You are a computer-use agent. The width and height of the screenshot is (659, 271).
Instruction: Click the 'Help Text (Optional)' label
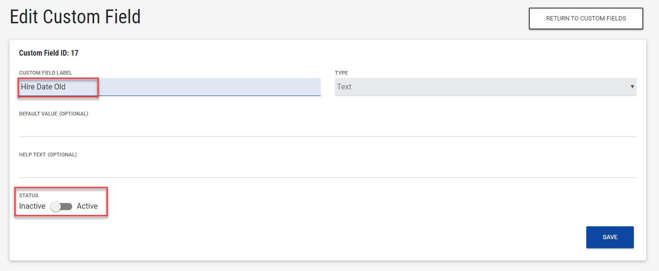coord(48,155)
